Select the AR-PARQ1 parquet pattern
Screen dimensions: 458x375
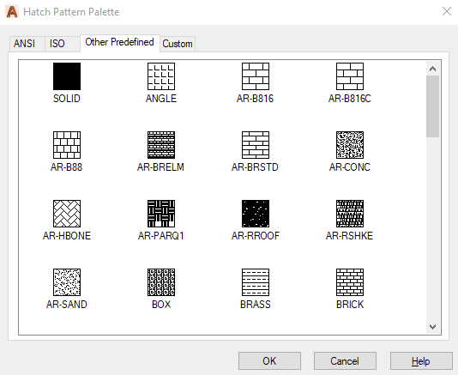tap(161, 214)
